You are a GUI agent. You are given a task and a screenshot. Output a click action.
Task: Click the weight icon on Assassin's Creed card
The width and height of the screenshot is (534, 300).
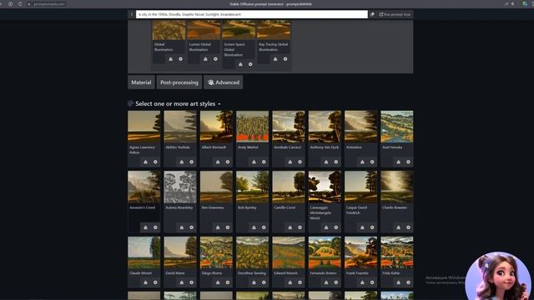click(145, 227)
